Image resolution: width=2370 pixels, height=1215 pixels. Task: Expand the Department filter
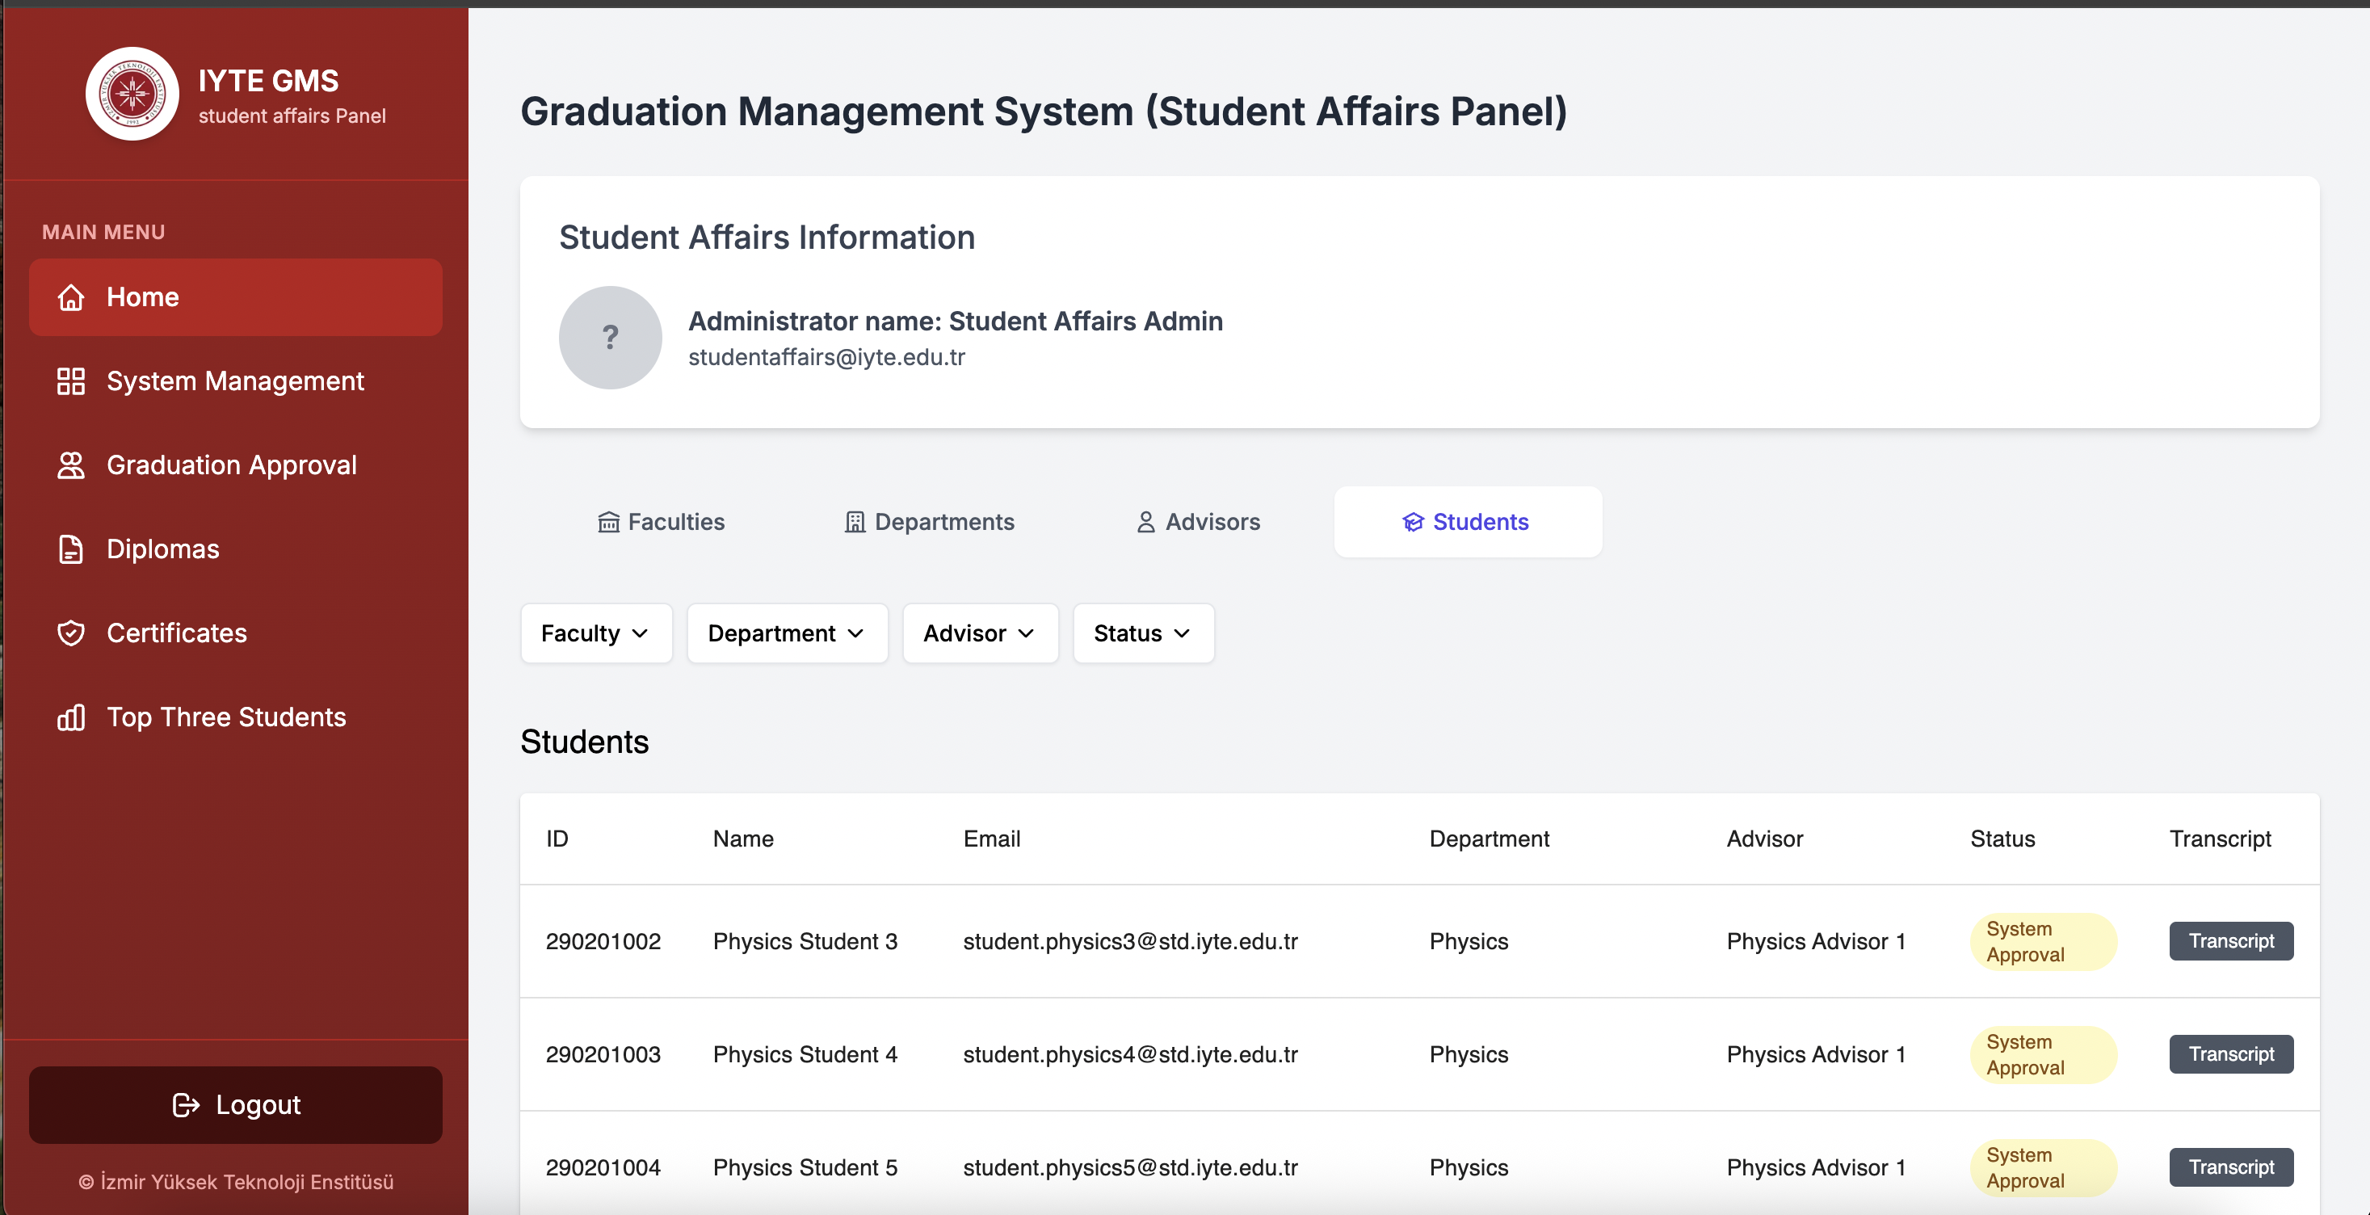(787, 633)
